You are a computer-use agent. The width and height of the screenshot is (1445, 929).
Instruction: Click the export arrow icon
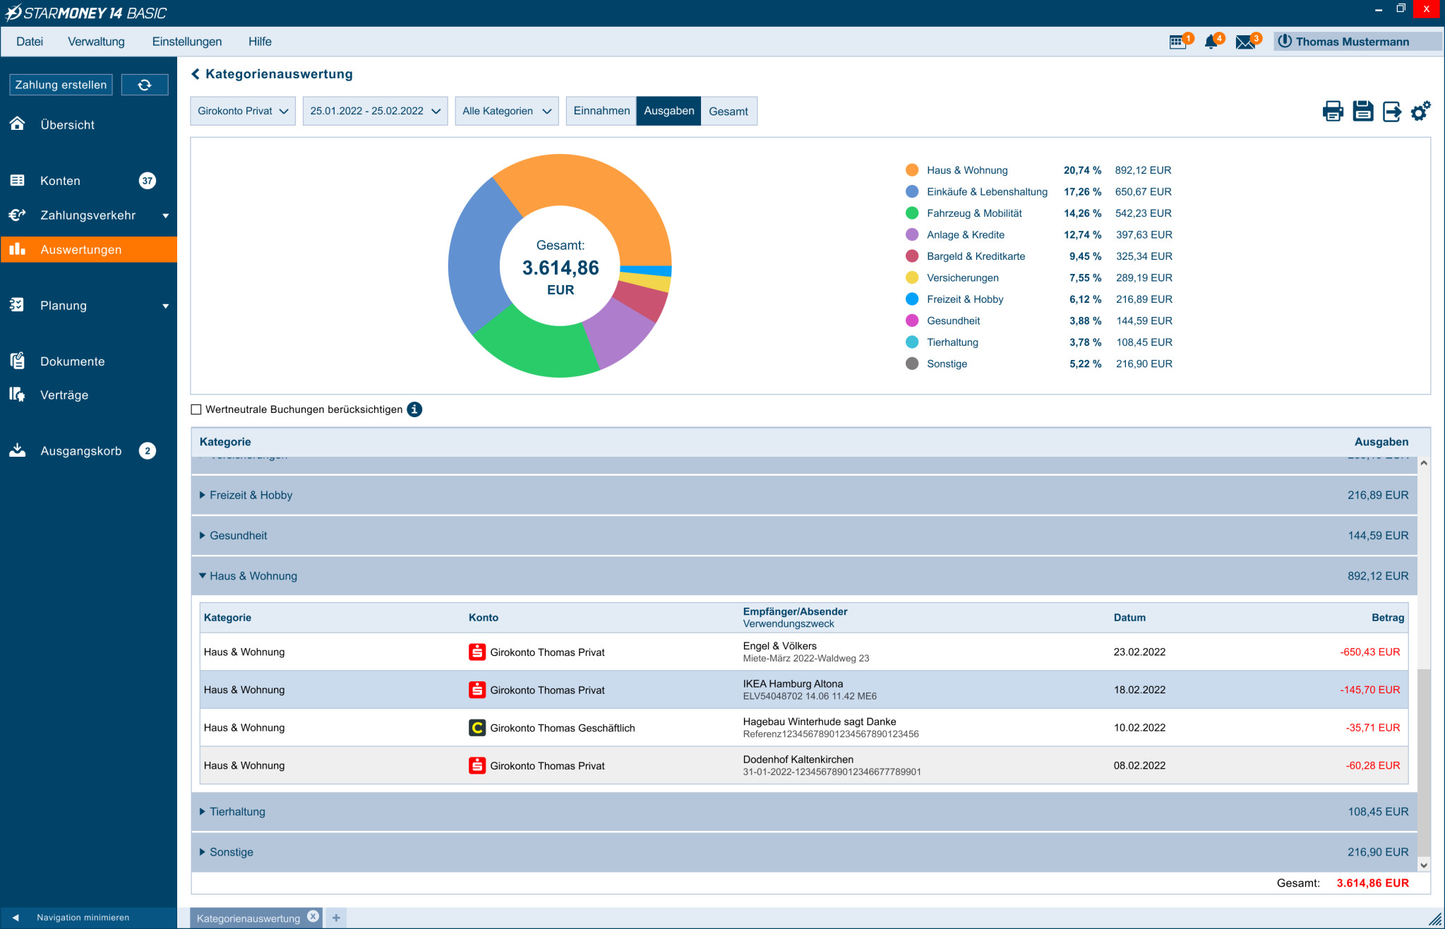[1391, 111]
